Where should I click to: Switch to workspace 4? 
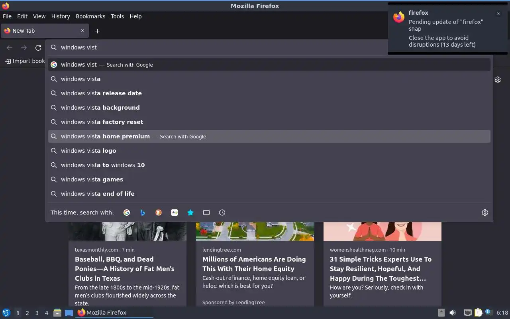pyautogui.click(x=46, y=313)
